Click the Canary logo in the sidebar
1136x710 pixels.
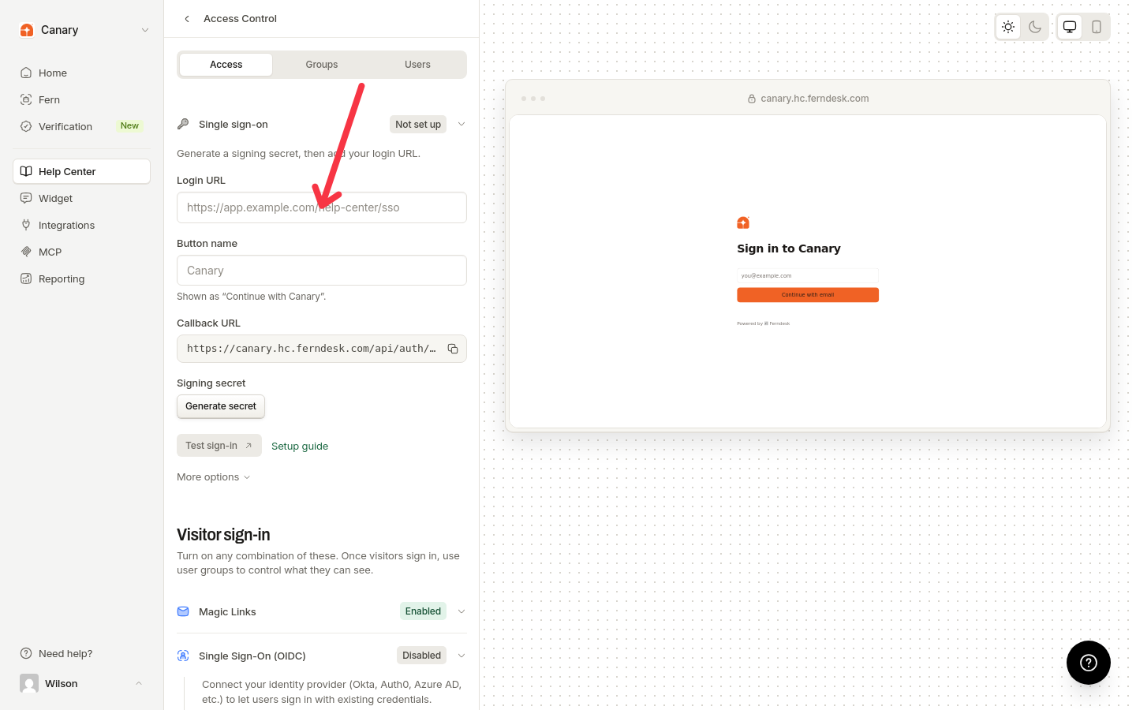pos(27,30)
